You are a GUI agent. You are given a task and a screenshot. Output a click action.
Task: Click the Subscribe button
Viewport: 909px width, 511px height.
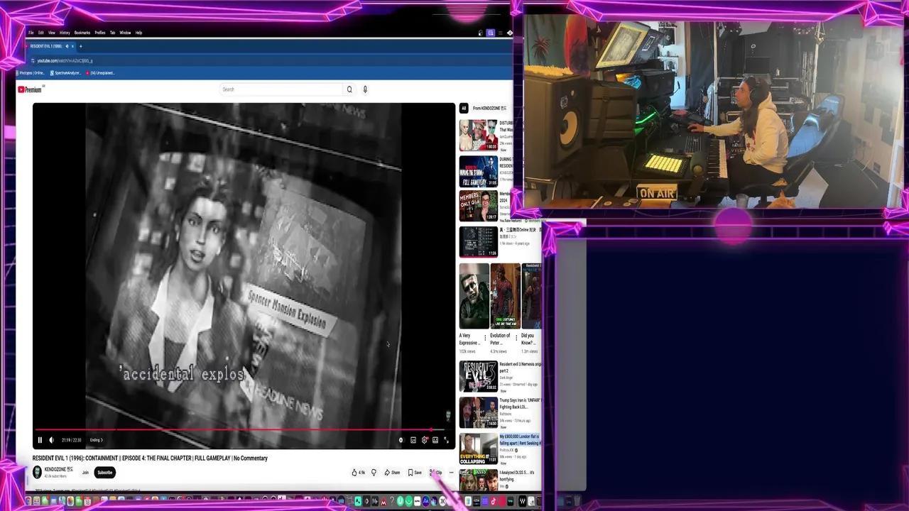pos(104,472)
